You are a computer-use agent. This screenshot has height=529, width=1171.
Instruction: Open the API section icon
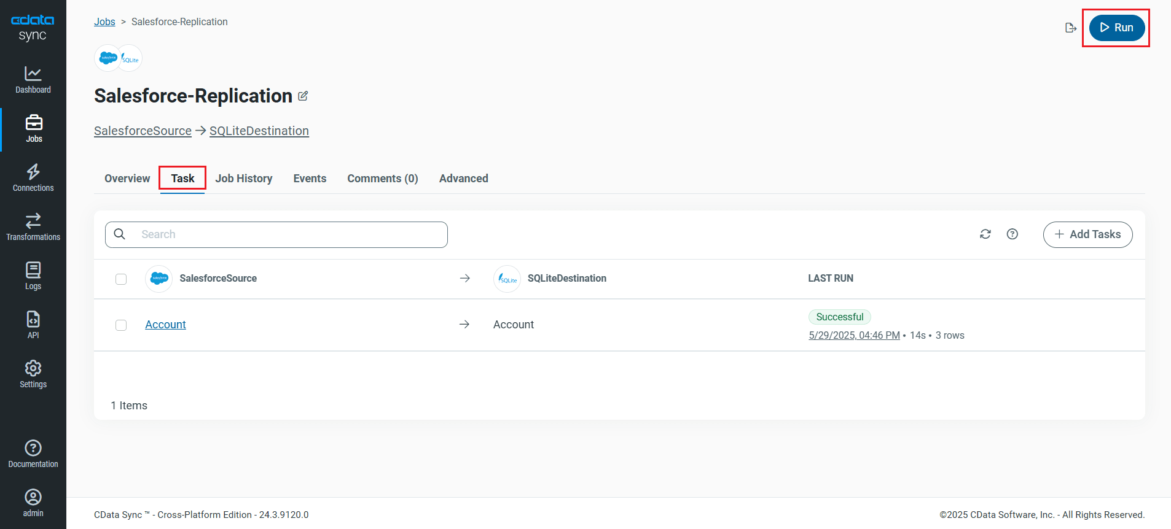(33, 324)
